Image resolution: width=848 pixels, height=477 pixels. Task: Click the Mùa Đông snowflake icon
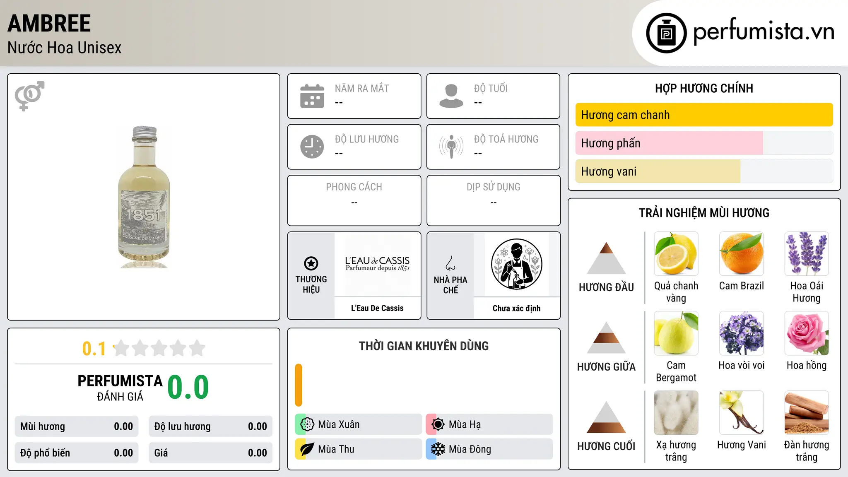(x=438, y=449)
